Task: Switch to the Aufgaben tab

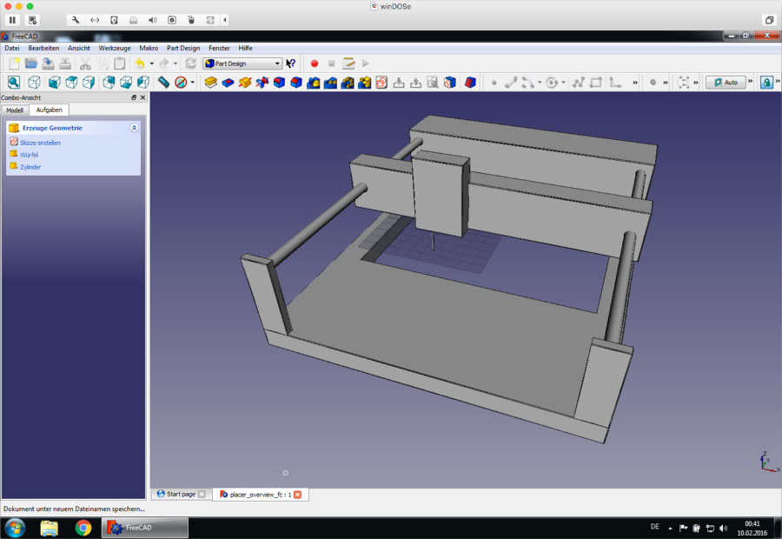Action: 49,110
